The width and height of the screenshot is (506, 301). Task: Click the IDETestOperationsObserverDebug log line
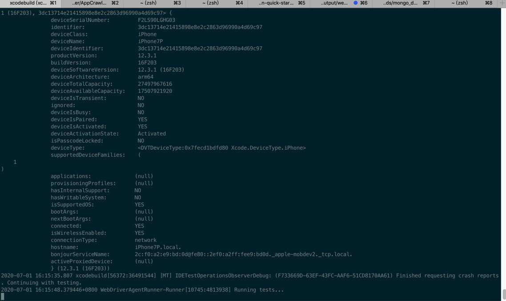250,276
